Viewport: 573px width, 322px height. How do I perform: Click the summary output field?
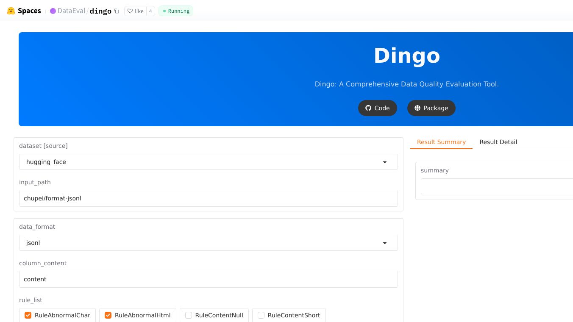click(497, 187)
